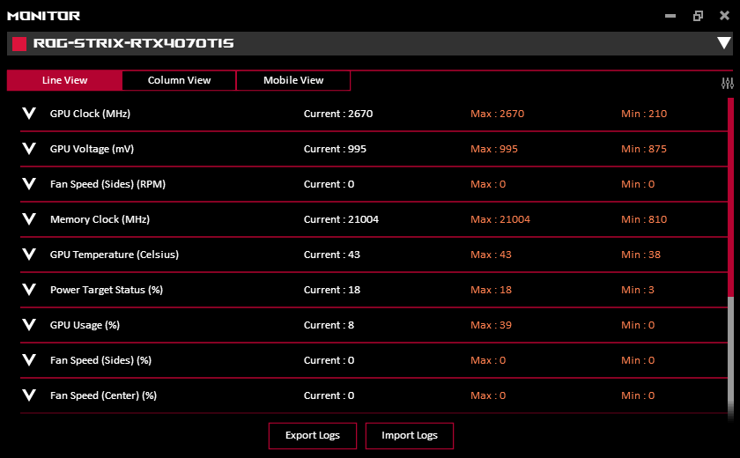Screen dimensions: 740x458
Task: Close the Monitor window
Action: click(x=724, y=16)
